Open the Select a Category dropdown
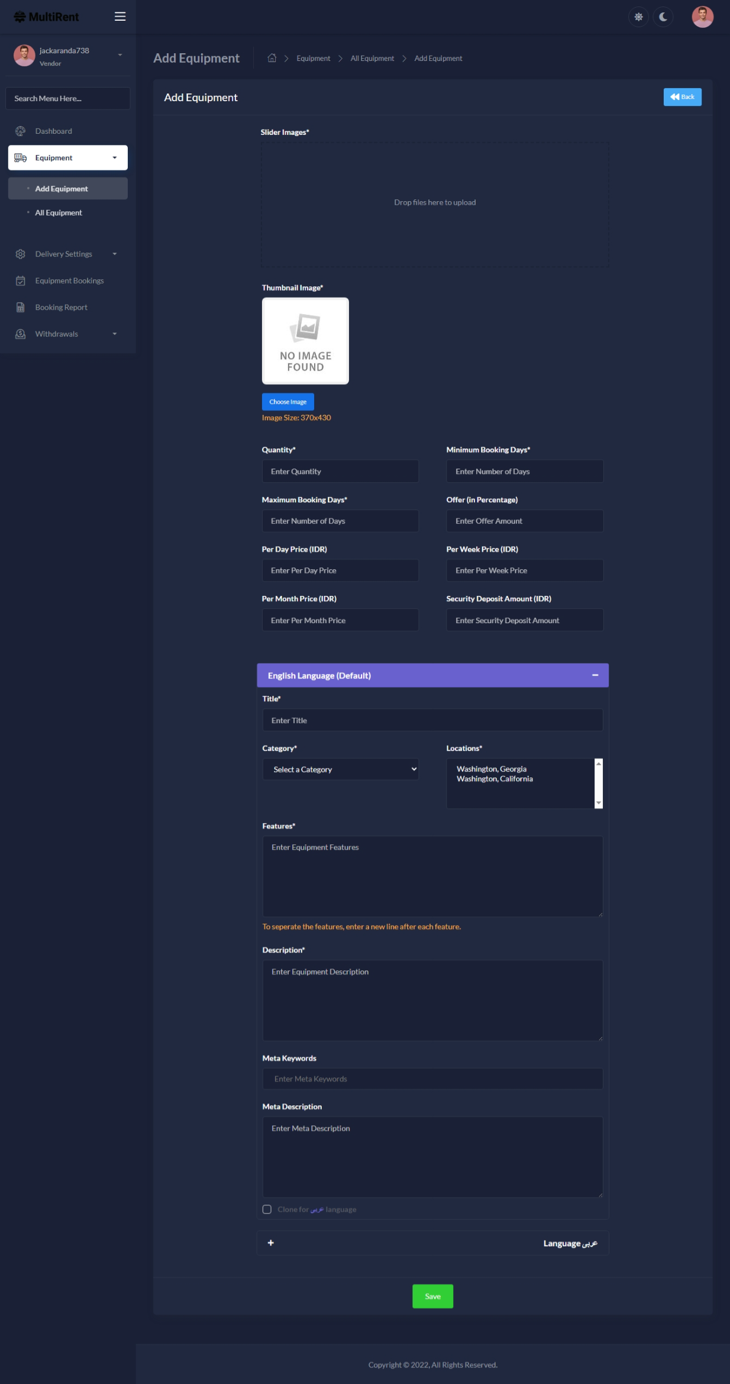The width and height of the screenshot is (730, 1384). 340,769
